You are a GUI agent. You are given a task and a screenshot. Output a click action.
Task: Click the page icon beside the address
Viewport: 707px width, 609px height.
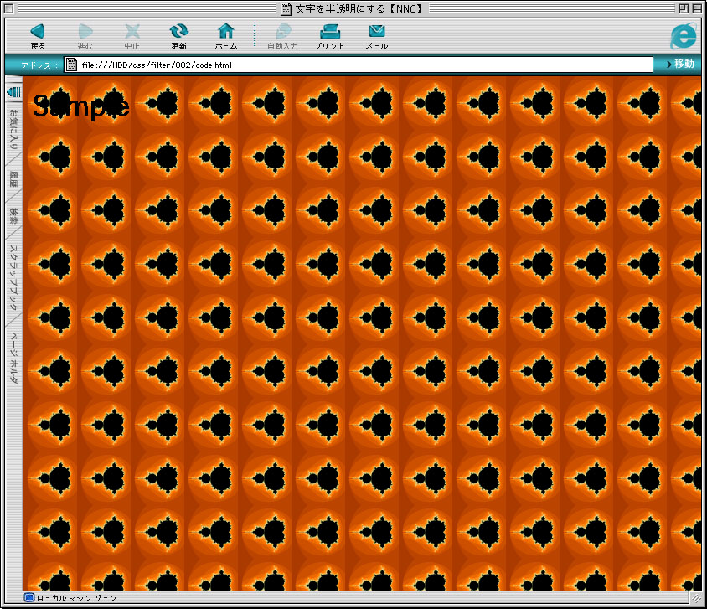coord(72,65)
